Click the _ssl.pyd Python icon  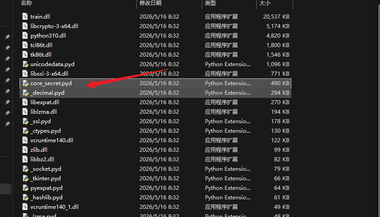click(x=25, y=121)
